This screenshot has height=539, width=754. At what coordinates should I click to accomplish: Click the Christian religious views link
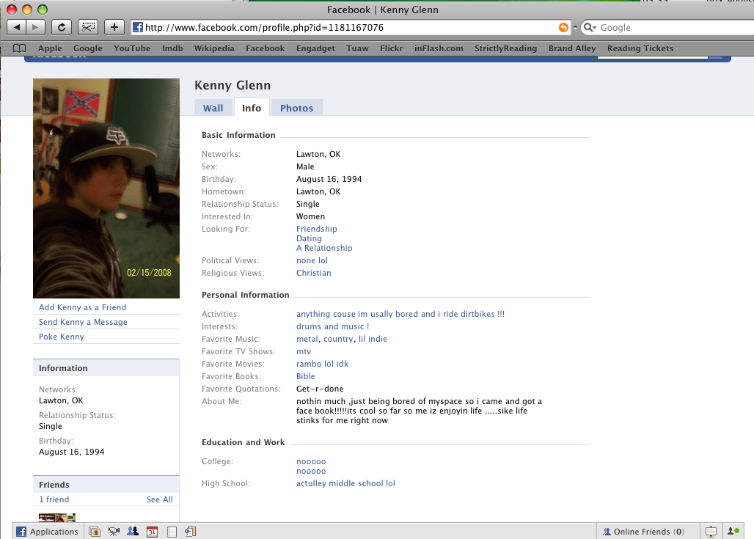point(313,273)
